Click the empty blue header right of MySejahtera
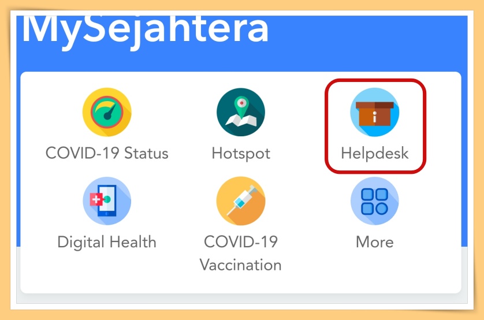This screenshot has height=320, width=484. tap(367, 40)
